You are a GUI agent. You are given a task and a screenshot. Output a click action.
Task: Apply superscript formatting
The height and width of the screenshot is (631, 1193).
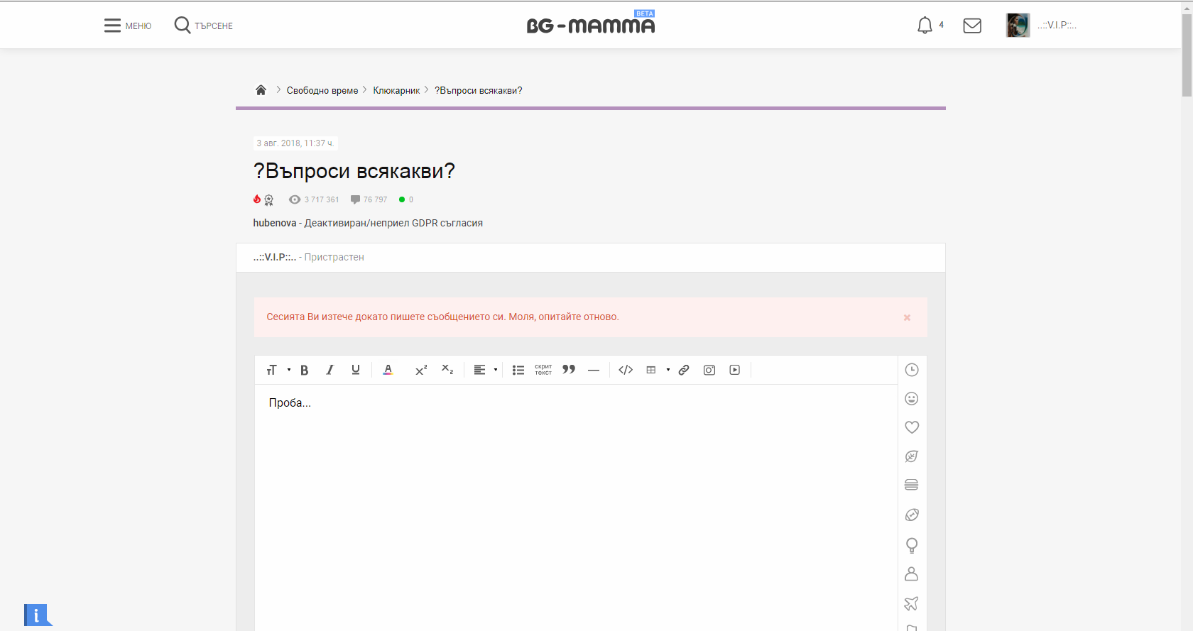pos(421,370)
